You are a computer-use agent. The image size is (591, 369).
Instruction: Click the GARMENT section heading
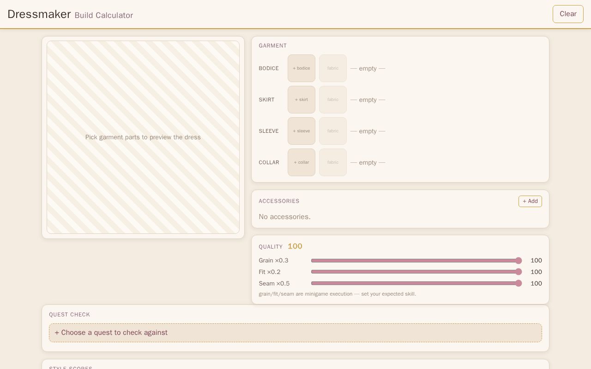273,46
